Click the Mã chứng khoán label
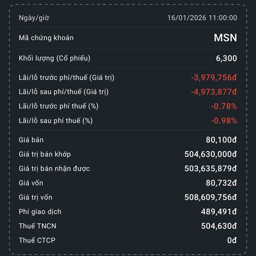 click(46, 38)
